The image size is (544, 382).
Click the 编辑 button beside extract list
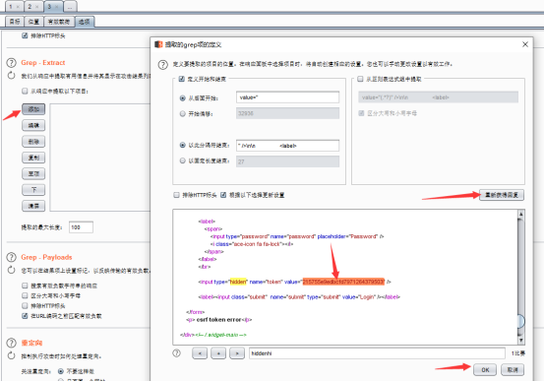point(33,125)
